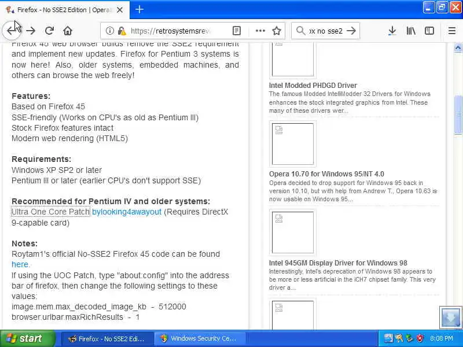463x347 pixels.
Task: Click the first system tray icon
Action: 388,338
